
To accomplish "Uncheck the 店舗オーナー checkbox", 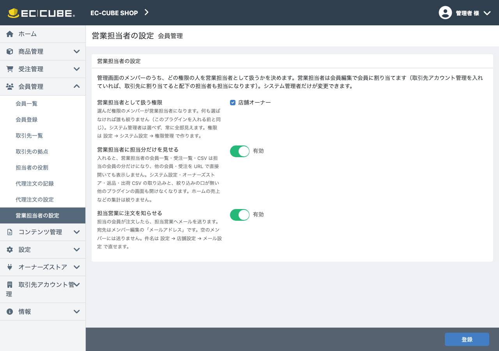I will coord(233,103).
